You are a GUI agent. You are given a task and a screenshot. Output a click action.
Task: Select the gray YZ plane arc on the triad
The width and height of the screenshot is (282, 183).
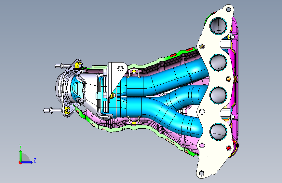click(26, 157)
